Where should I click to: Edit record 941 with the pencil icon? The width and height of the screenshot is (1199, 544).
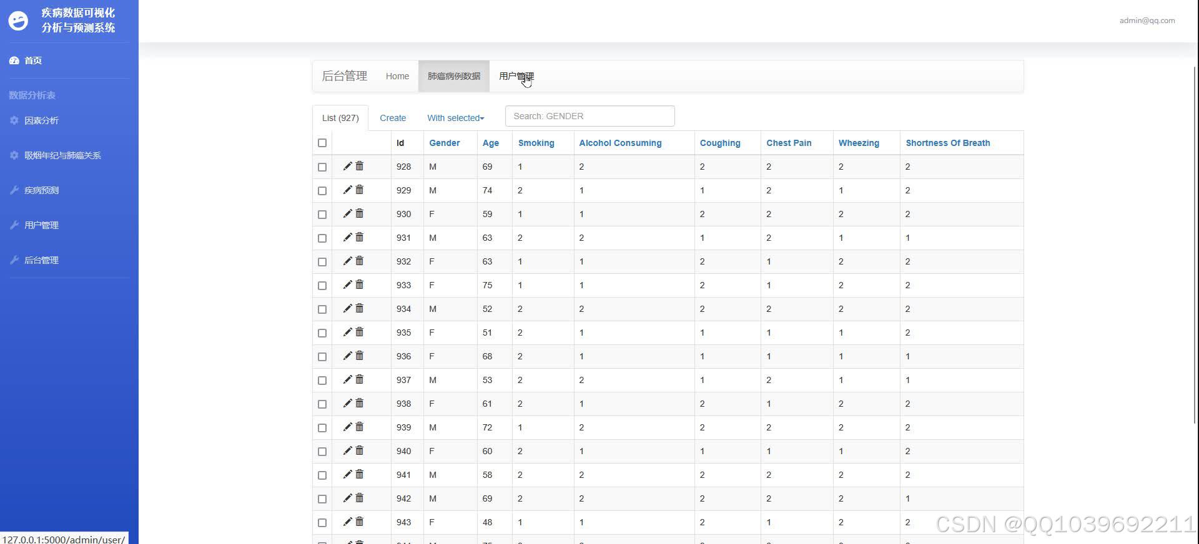(347, 475)
